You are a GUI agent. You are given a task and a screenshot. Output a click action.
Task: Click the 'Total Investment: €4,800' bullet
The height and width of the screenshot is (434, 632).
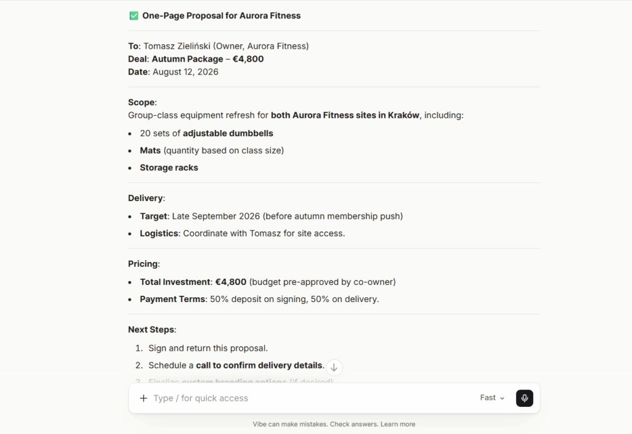click(268, 282)
